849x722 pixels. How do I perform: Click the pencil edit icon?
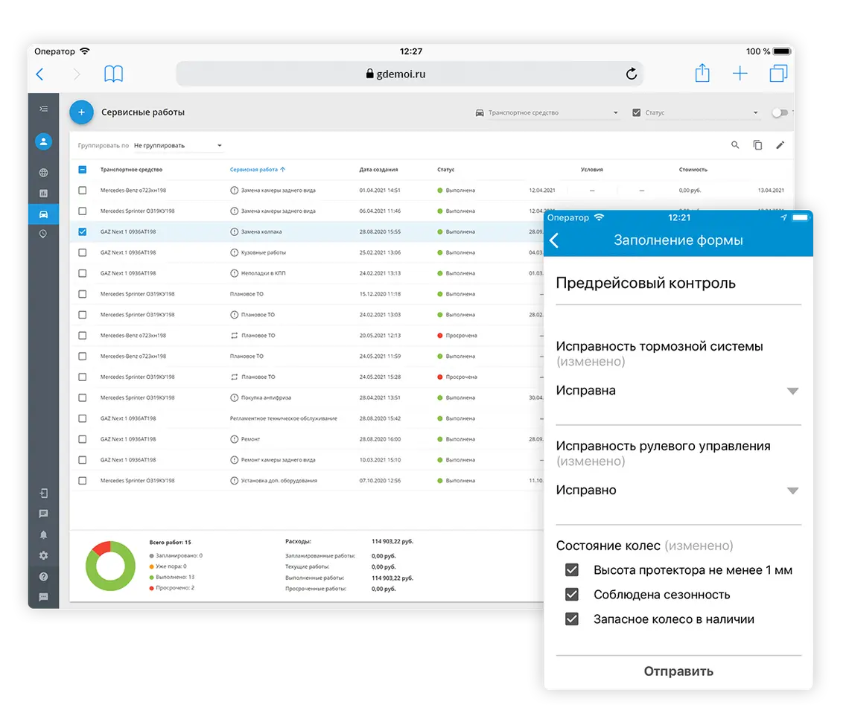(780, 145)
